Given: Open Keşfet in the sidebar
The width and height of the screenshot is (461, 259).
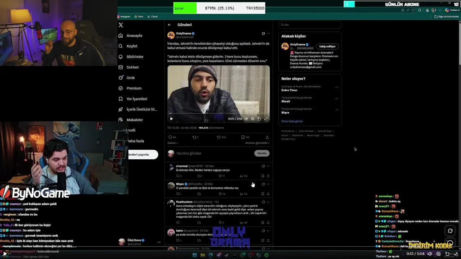Looking at the screenshot, I should [128, 46].
